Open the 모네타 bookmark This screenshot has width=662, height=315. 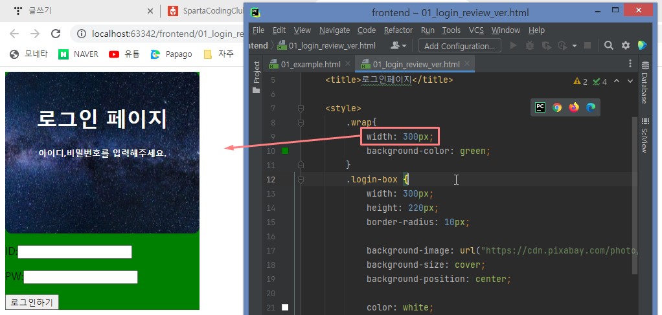click(x=29, y=54)
